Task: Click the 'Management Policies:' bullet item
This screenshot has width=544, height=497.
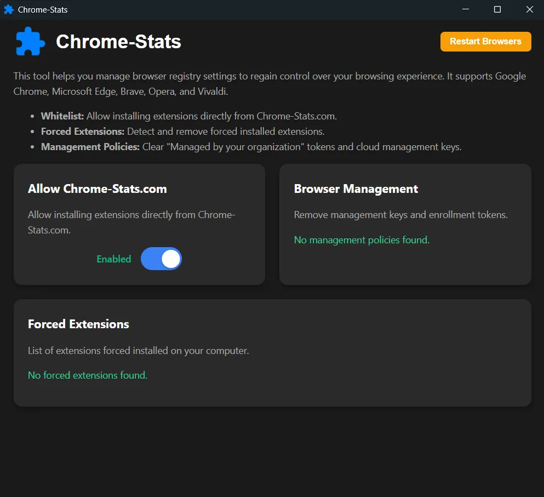Action: 251,147
